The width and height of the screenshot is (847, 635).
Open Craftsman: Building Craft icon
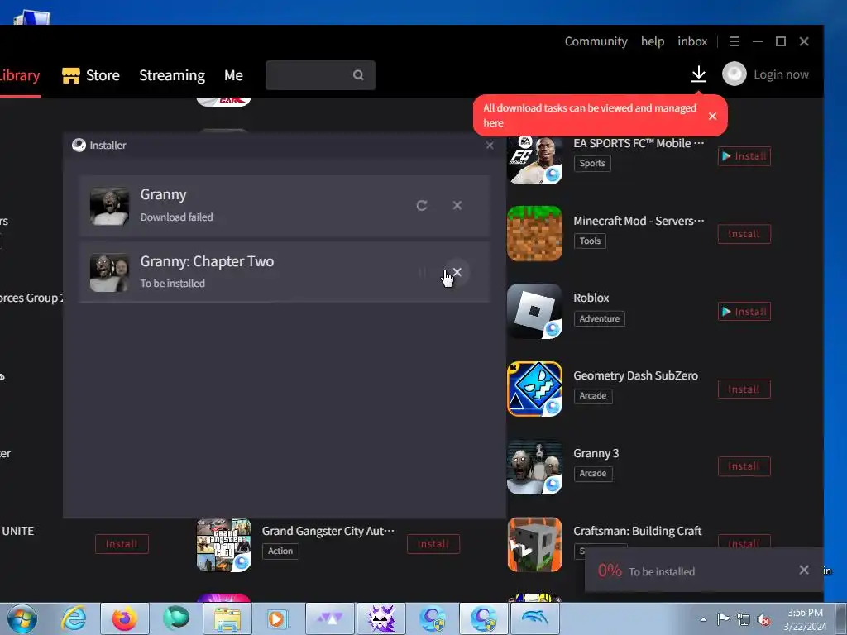pyautogui.click(x=535, y=544)
